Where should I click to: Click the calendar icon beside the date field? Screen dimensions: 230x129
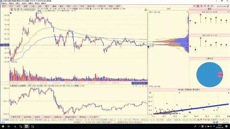coord(228,6)
